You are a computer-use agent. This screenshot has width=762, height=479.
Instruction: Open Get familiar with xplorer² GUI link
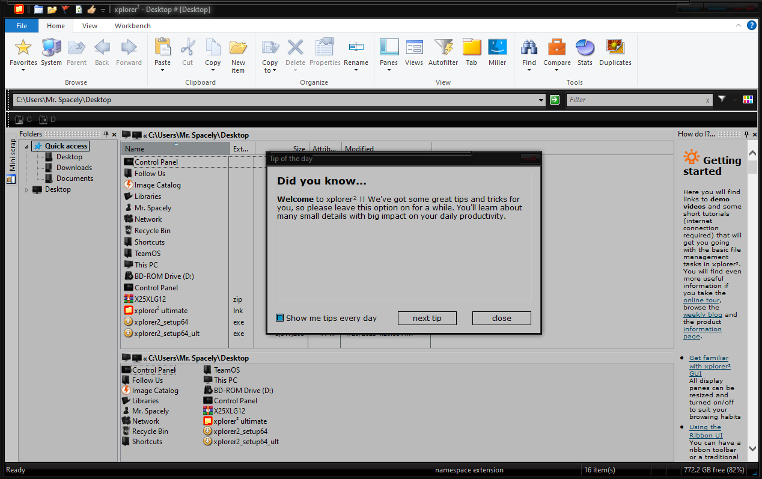710,365
